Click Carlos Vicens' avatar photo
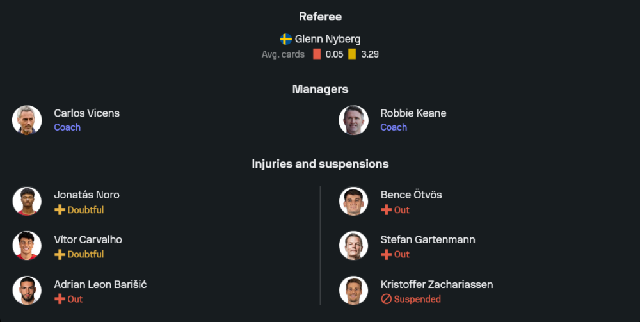The height and width of the screenshot is (322, 640). [x=27, y=120]
